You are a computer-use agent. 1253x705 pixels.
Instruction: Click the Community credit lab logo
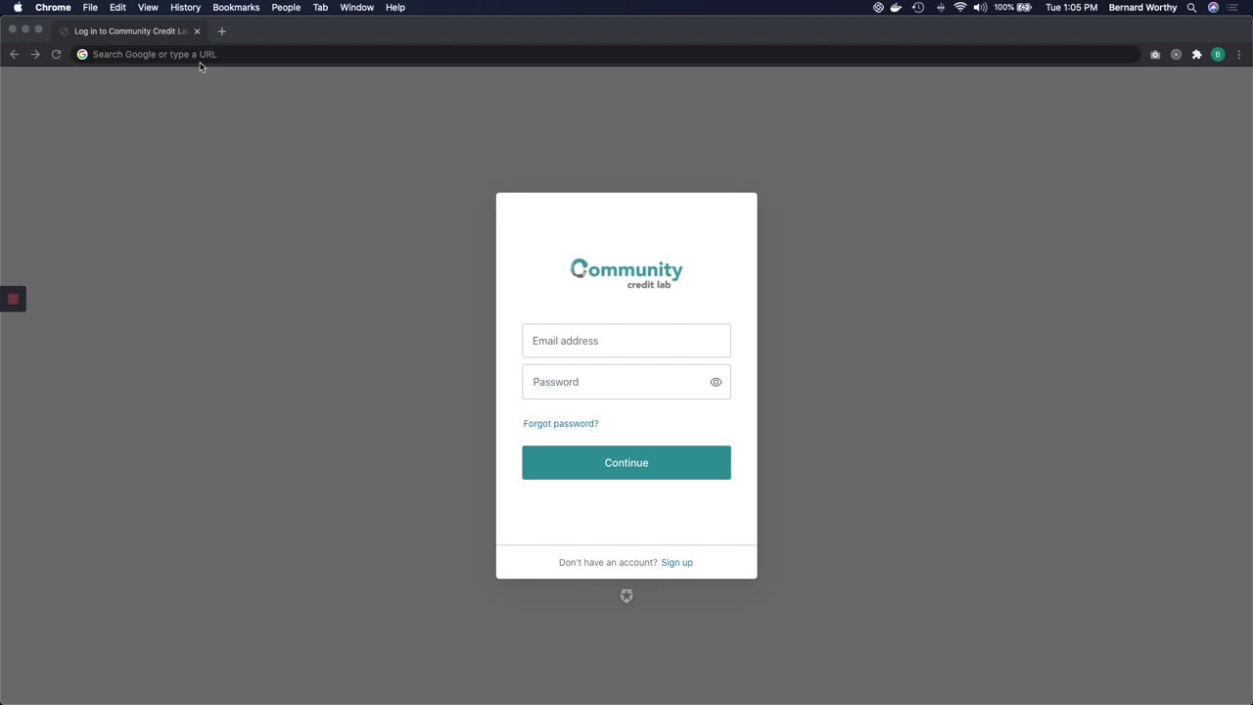click(x=626, y=273)
